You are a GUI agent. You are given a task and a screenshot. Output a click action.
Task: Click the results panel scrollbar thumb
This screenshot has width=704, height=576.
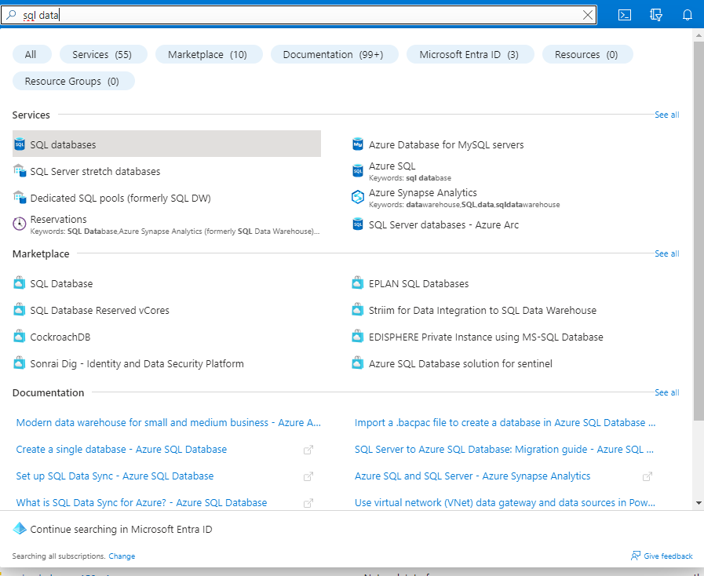pos(699,231)
